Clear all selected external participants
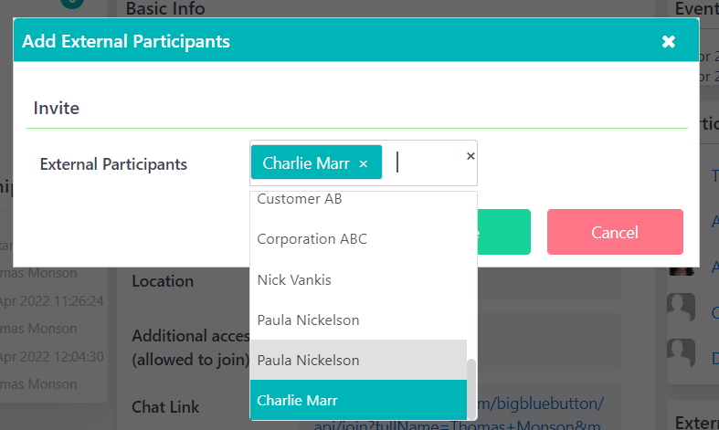Screen dimensions: 719x430 click(470, 156)
